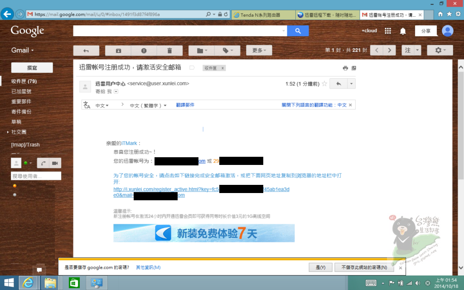Click 是(Y) to save password
This screenshot has width=464, height=290.
(x=320, y=267)
